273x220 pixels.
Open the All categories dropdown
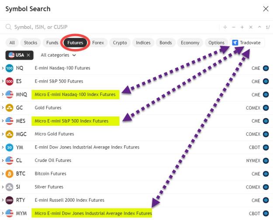tap(59, 55)
